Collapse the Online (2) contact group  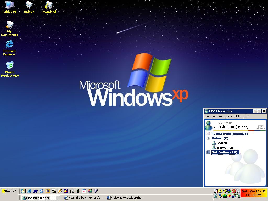coord(208,138)
